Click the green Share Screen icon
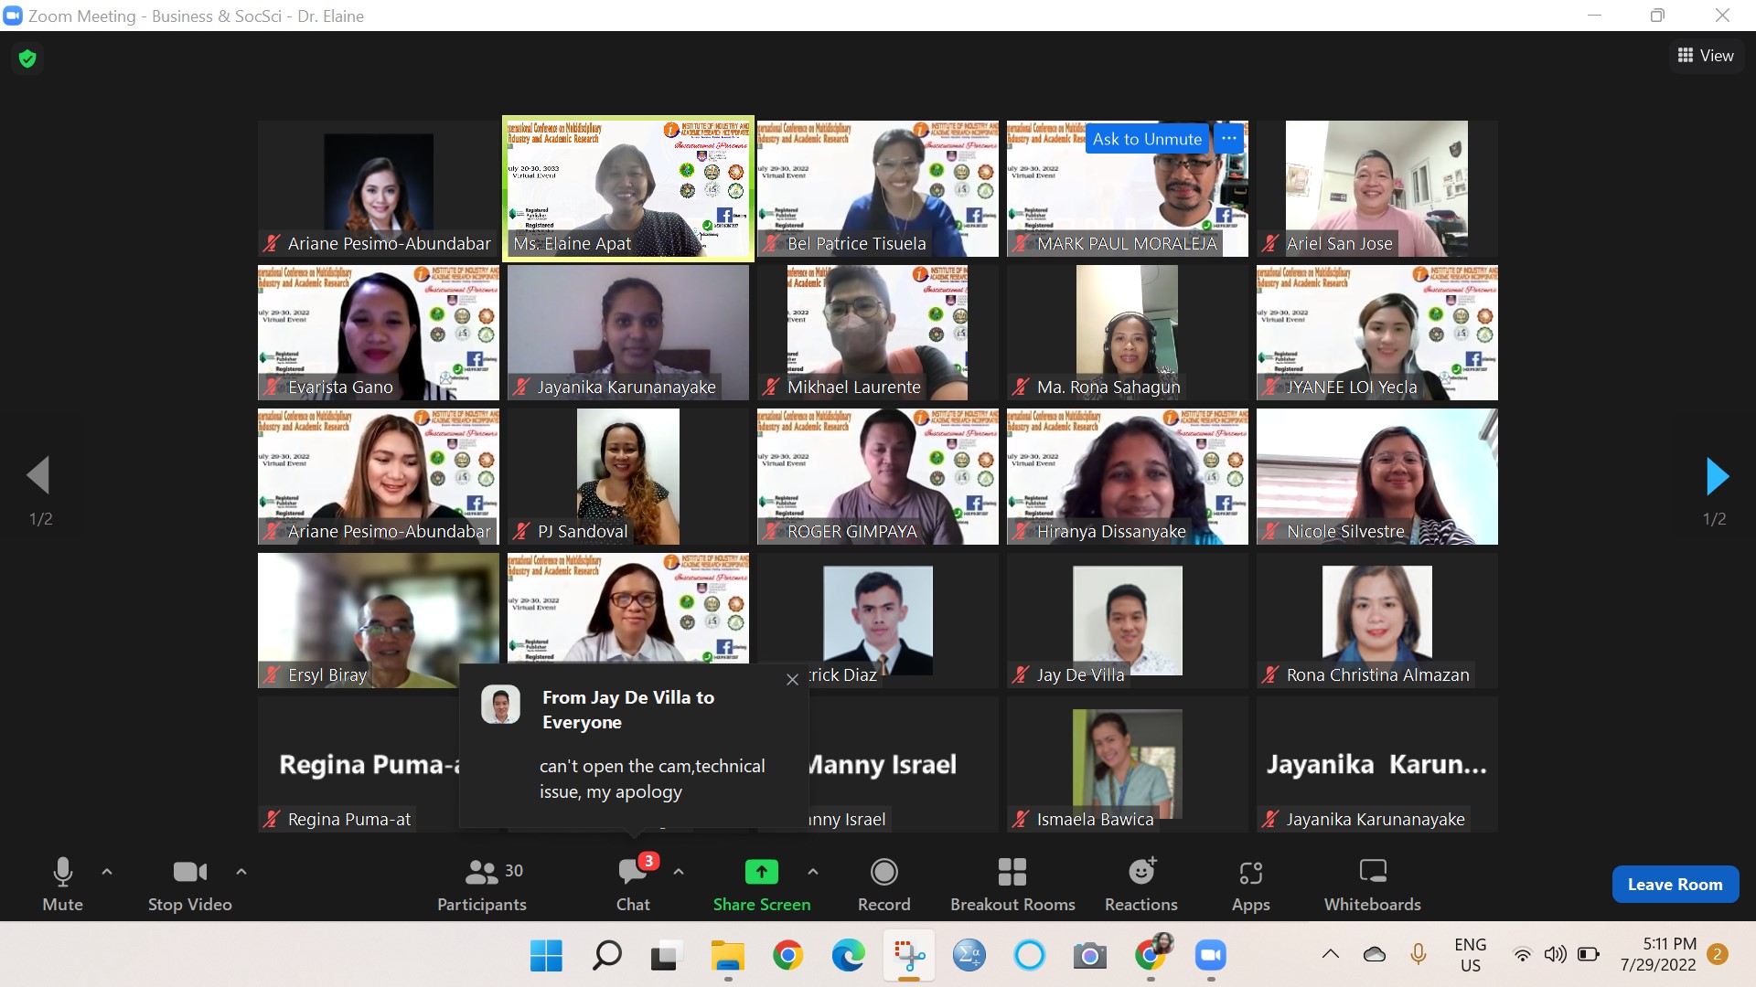This screenshot has height=987, width=1756. click(x=761, y=872)
